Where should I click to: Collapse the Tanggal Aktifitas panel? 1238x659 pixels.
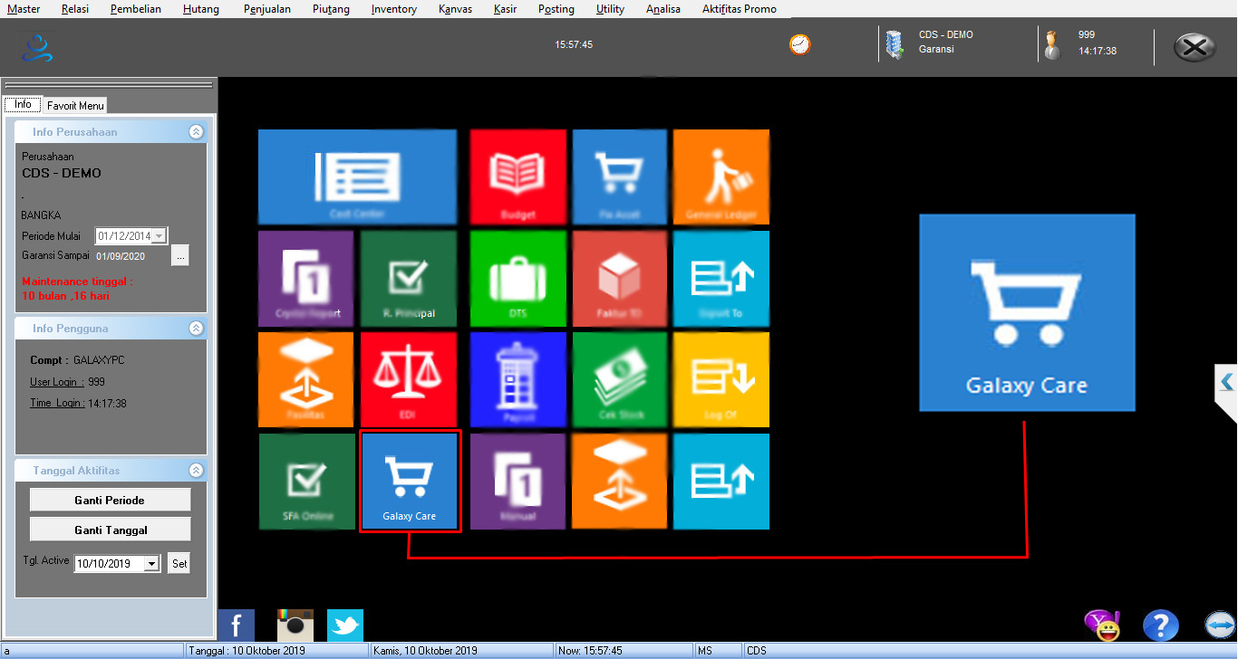[x=196, y=471]
